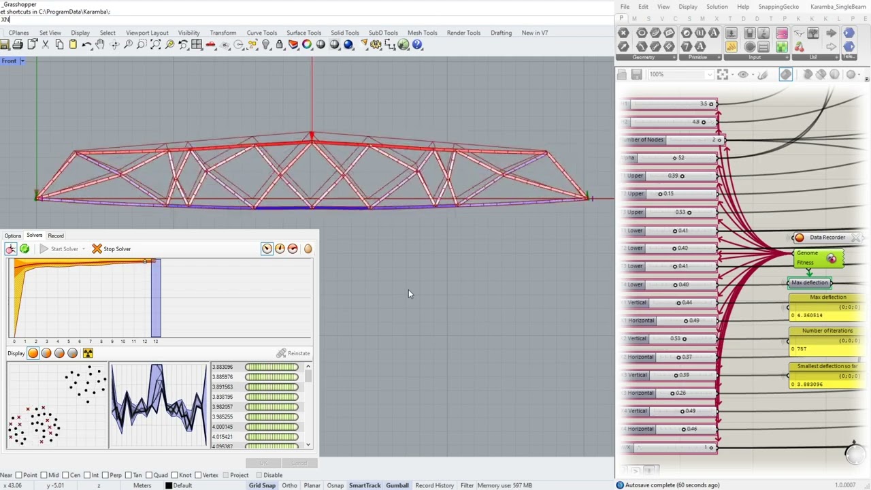This screenshot has height=490, width=871.
Task: Click the lock objects padlock icon
Action: pos(279,45)
